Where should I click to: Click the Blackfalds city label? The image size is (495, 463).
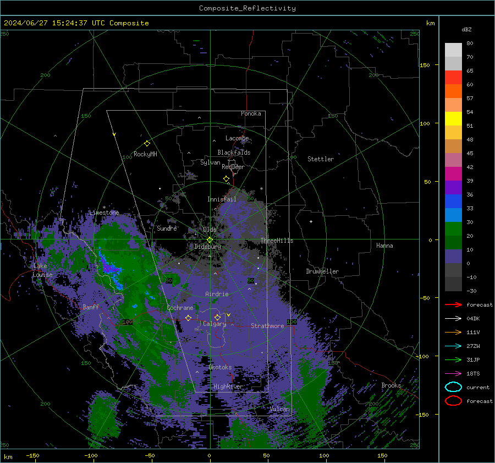pyautogui.click(x=234, y=152)
